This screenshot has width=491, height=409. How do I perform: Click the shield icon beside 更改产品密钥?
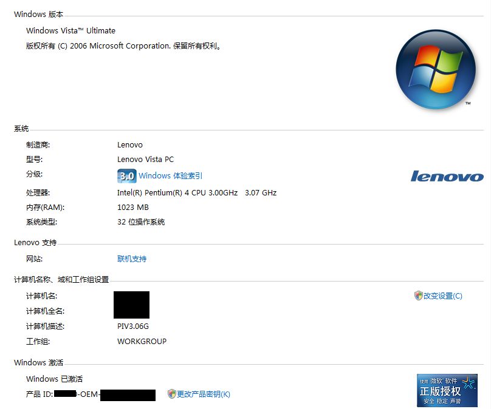171,394
